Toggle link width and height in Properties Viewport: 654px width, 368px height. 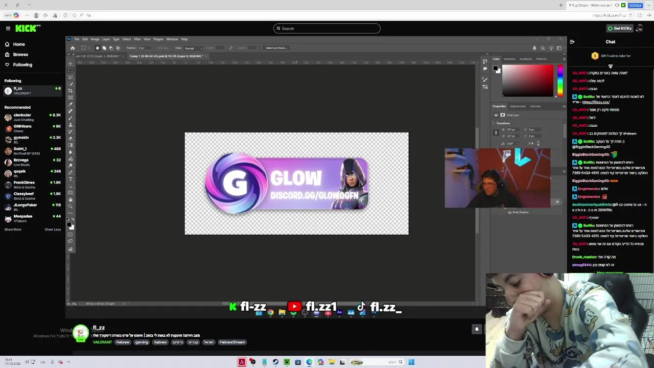[x=496, y=133]
